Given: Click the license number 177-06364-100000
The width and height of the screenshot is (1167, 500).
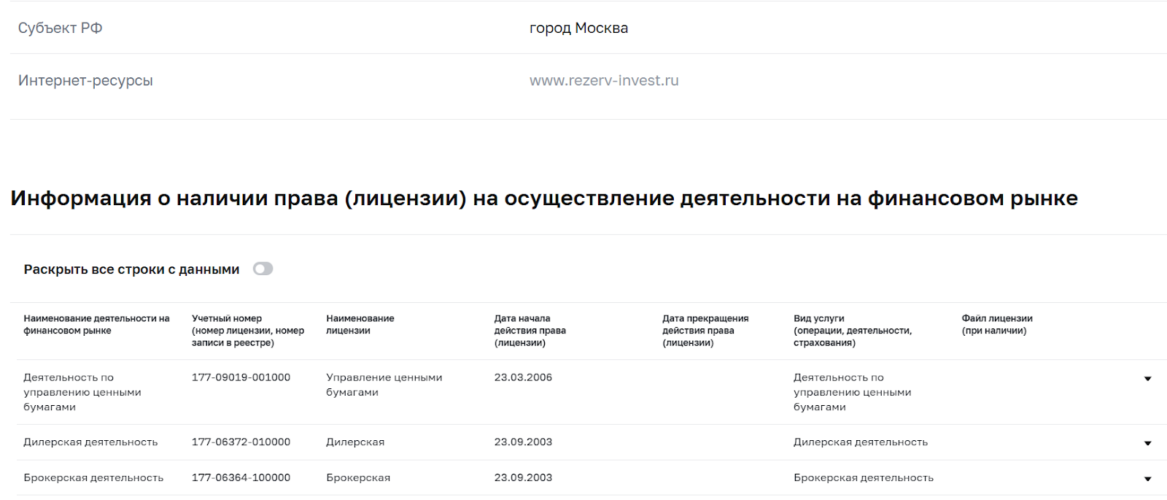Looking at the screenshot, I should pyautogui.click(x=241, y=478).
